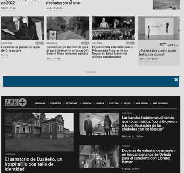Click LNE+ badge on Comienzan los desmontes article
Viewport: 184px width, 173px height.
pyautogui.click(x=85, y=43)
